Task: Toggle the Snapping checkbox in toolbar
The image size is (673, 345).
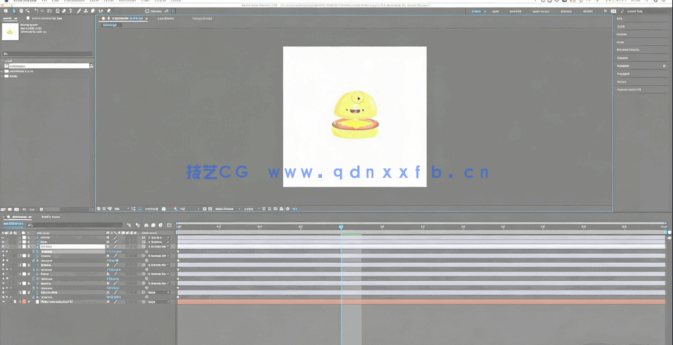Action: click(148, 11)
